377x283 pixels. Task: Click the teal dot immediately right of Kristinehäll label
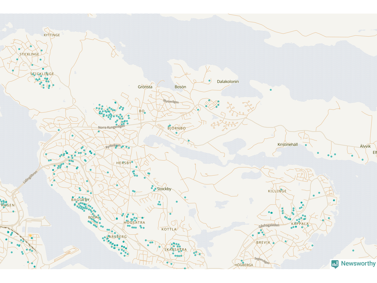[x=306, y=145]
